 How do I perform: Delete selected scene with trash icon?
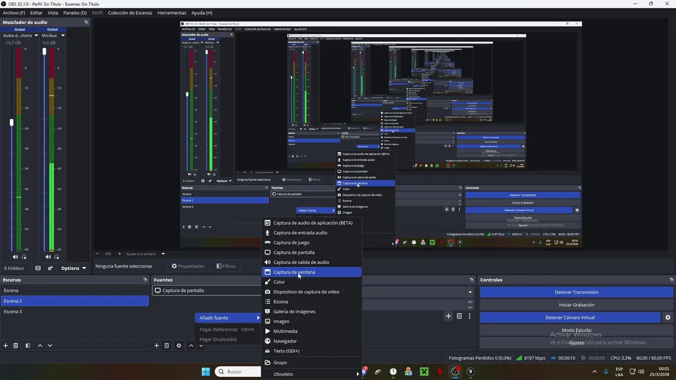coord(16,345)
